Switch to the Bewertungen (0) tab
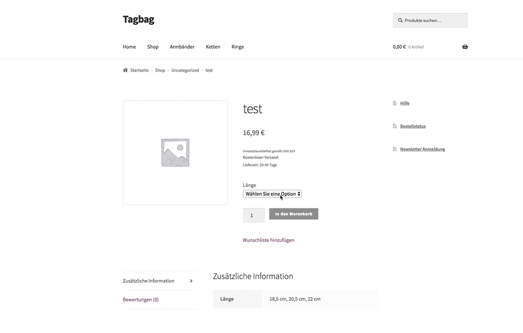This screenshot has width=523, height=333. point(141,300)
